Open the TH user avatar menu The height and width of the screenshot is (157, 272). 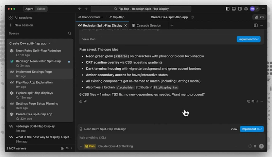(252, 9)
